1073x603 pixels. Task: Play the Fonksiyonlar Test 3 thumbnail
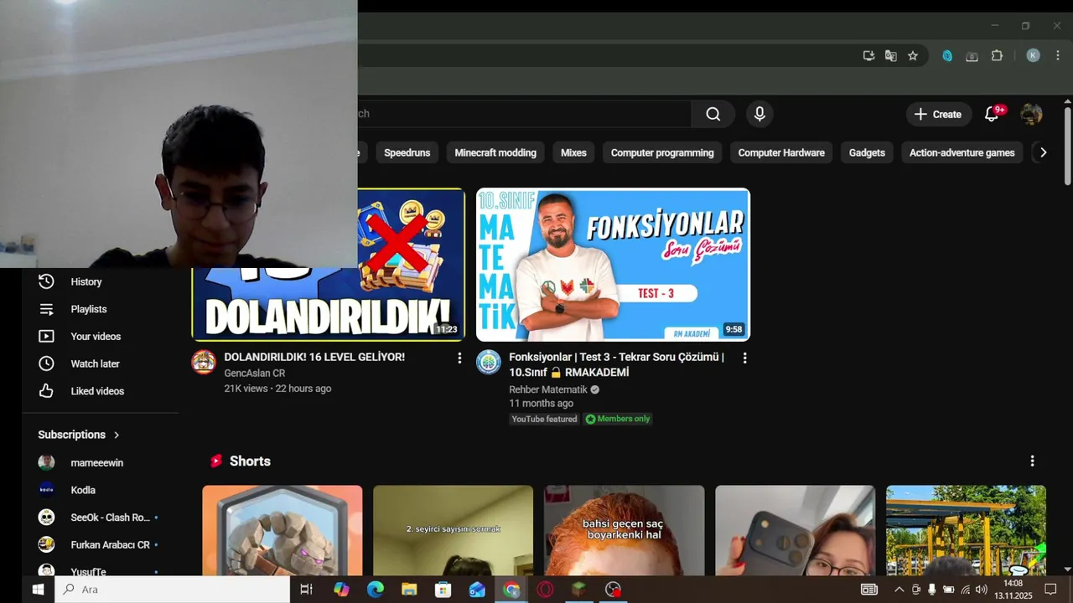click(x=613, y=265)
